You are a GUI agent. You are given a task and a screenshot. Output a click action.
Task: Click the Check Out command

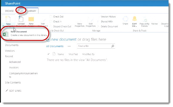click(x=58, y=17)
